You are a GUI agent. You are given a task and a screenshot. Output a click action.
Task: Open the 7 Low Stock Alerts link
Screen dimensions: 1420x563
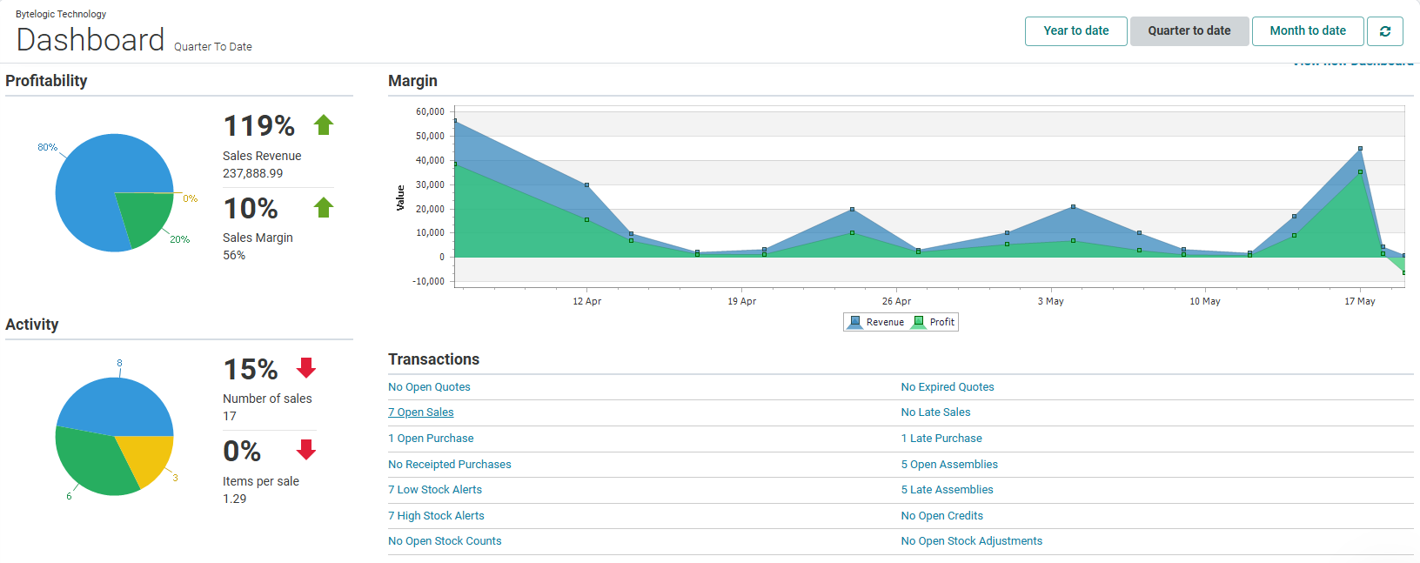[x=435, y=490]
